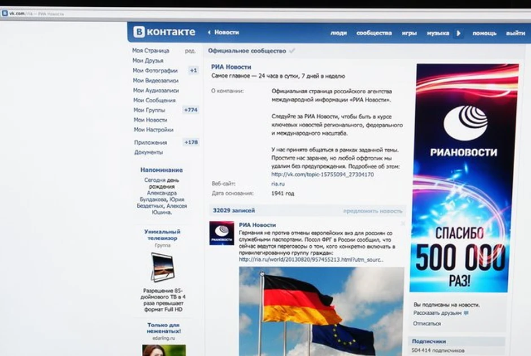Screen dimensions: 531x356
Task: Open Мои Настройки from left menu
Action: click(153, 129)
